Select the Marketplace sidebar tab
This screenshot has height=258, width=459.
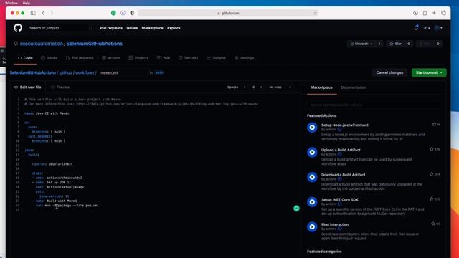click(x=322, y=87)
